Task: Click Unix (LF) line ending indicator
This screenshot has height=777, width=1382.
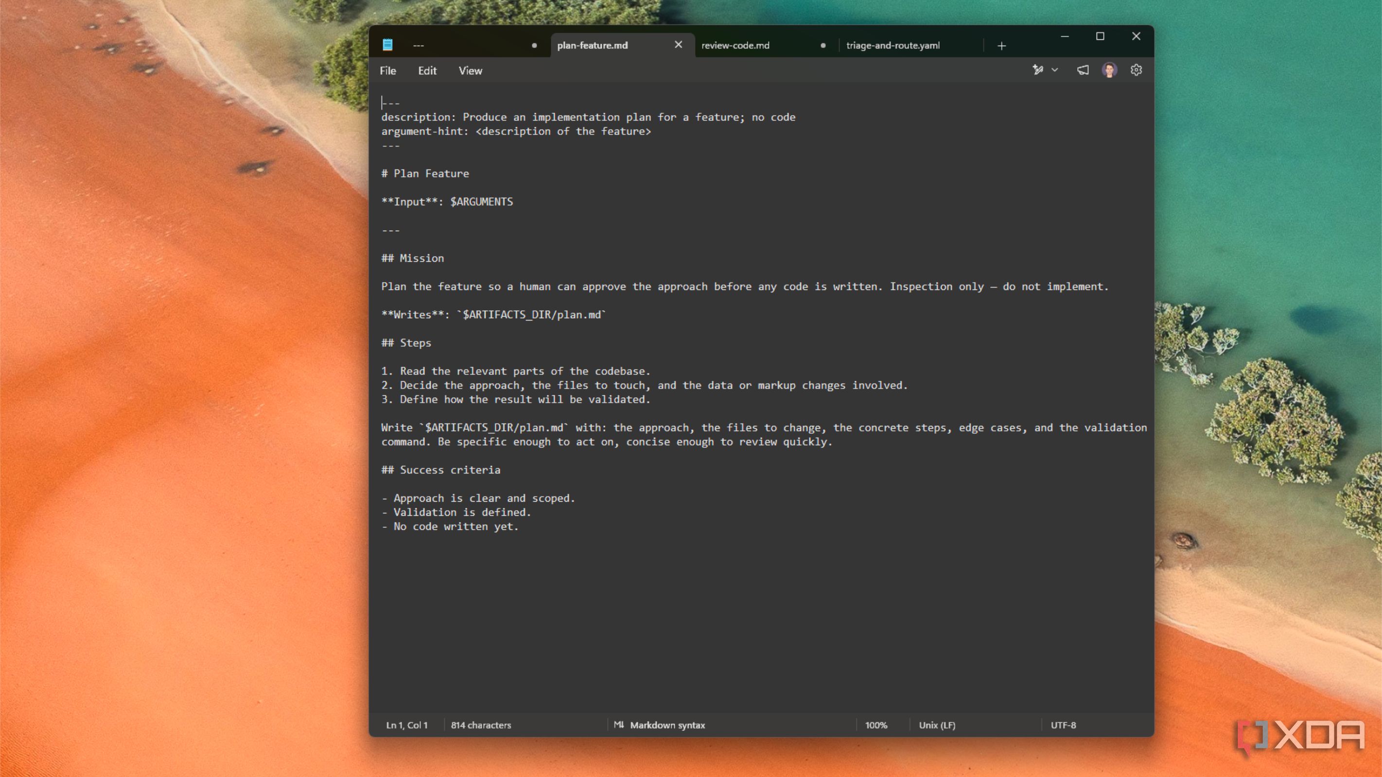Action: tap(937, 725)
